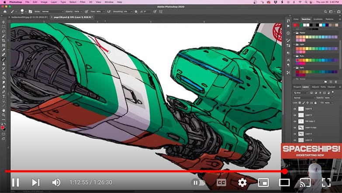Select the Layer 6 thumbnail
342x193 pixels.
click(301, 109)
